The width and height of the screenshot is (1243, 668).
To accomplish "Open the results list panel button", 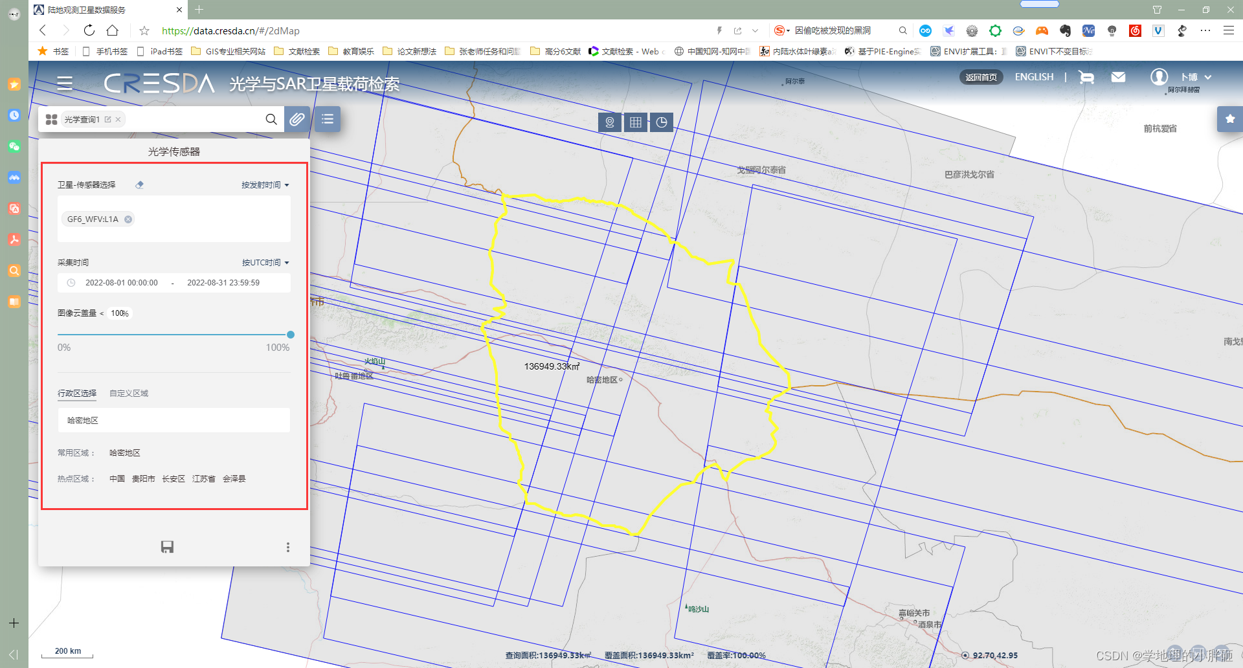I will point(328,119).
